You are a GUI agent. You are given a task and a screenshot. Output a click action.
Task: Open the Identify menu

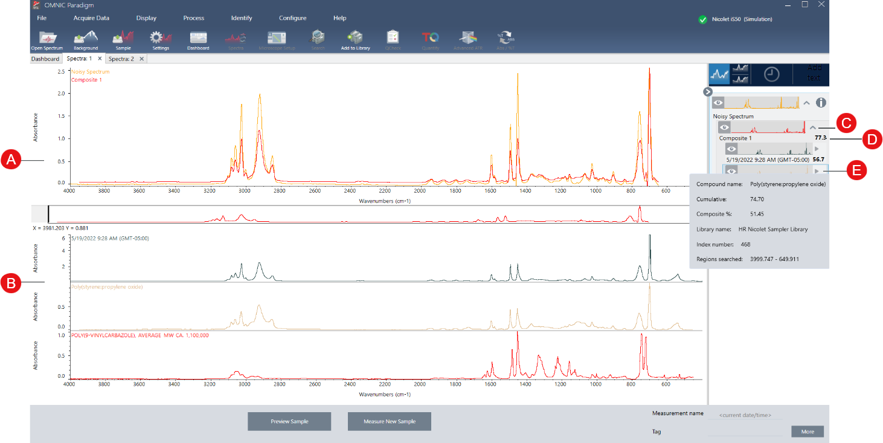point(242,18)
